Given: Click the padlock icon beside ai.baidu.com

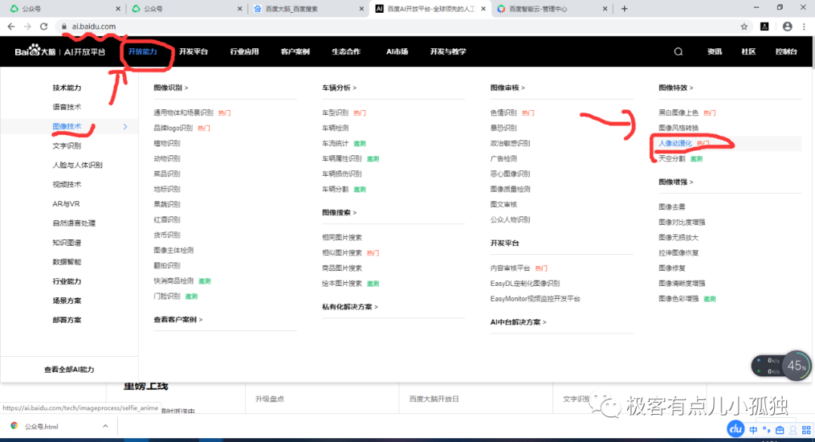Looking at the screenshot, I should click(x=66, y=25).
